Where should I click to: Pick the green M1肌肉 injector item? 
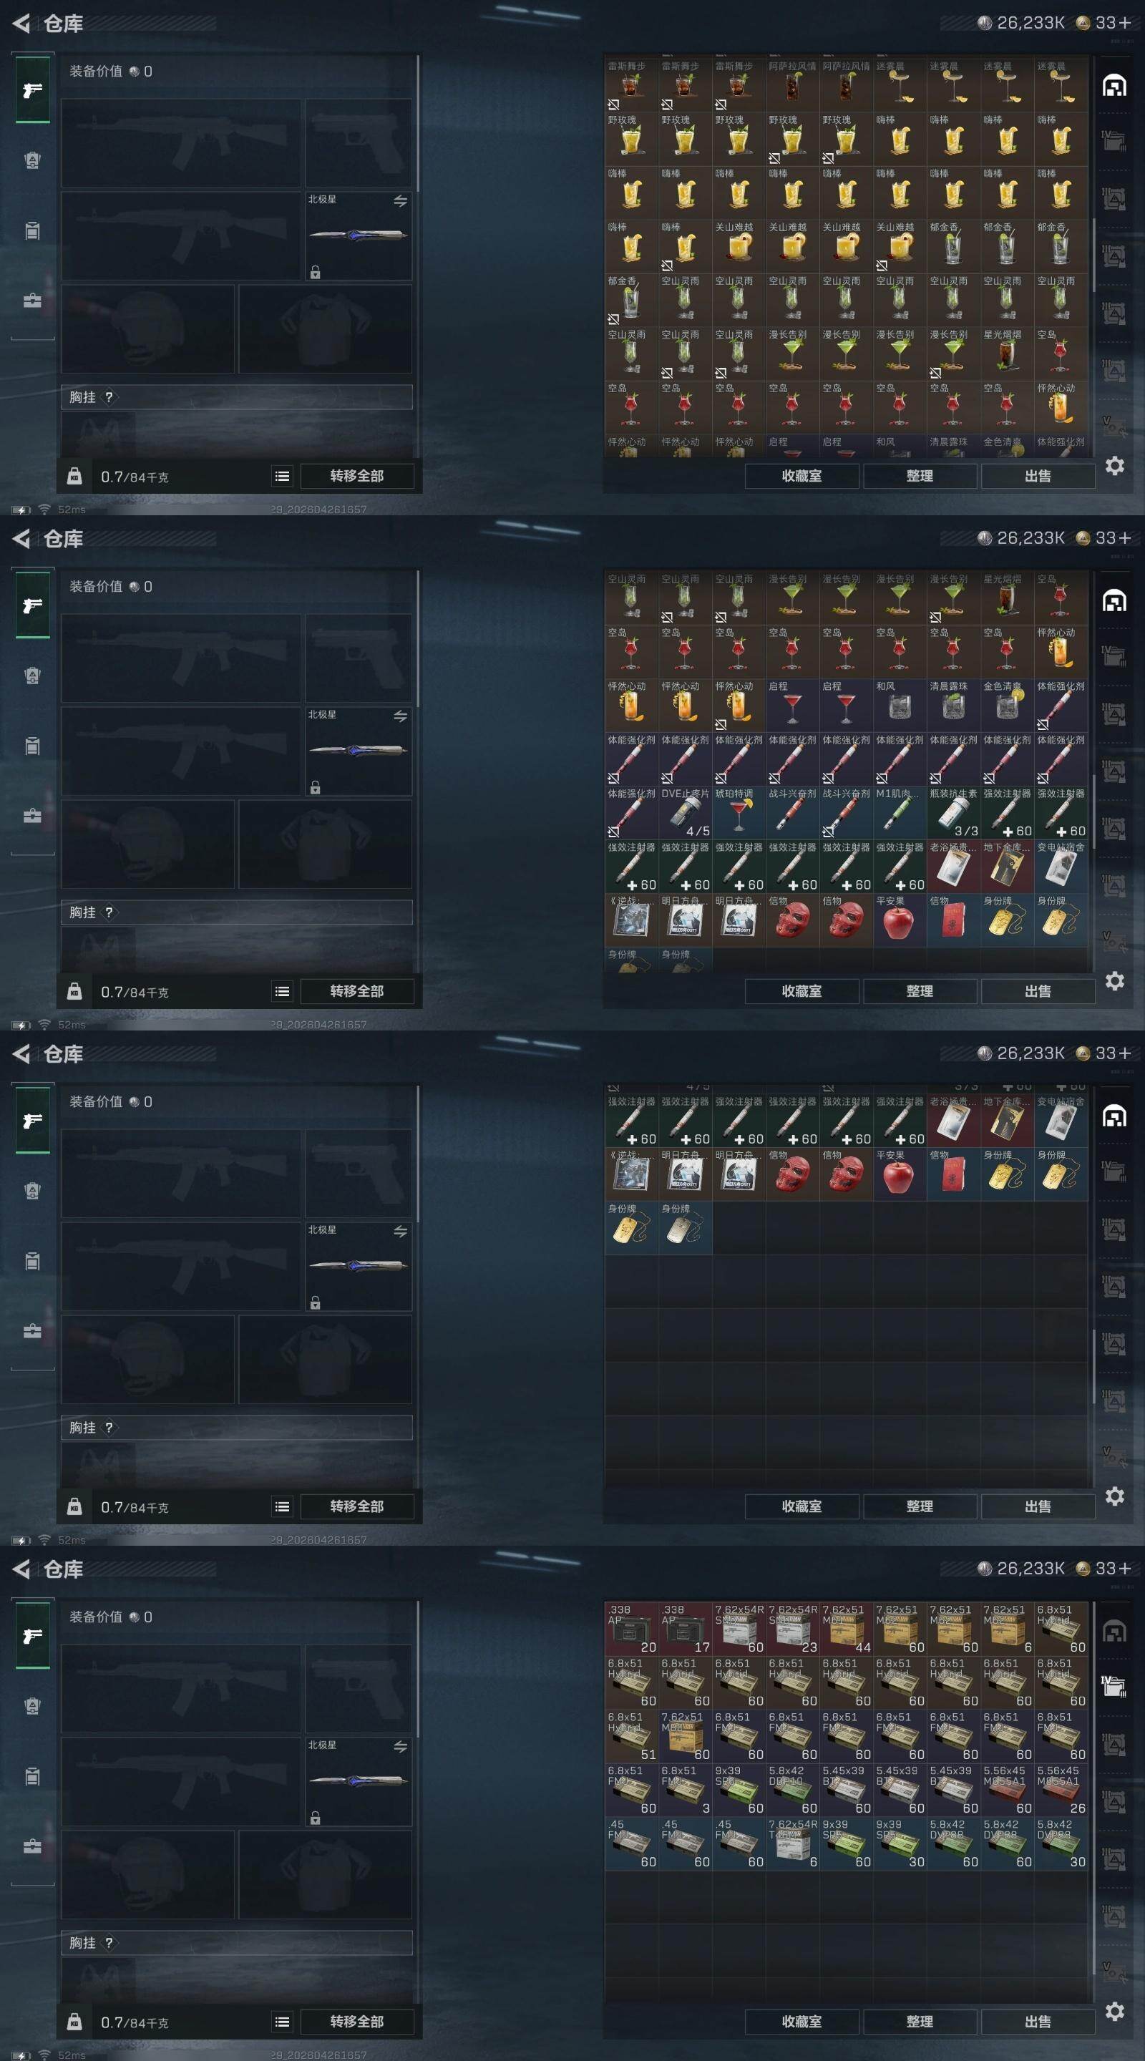[x=900, y=813]
